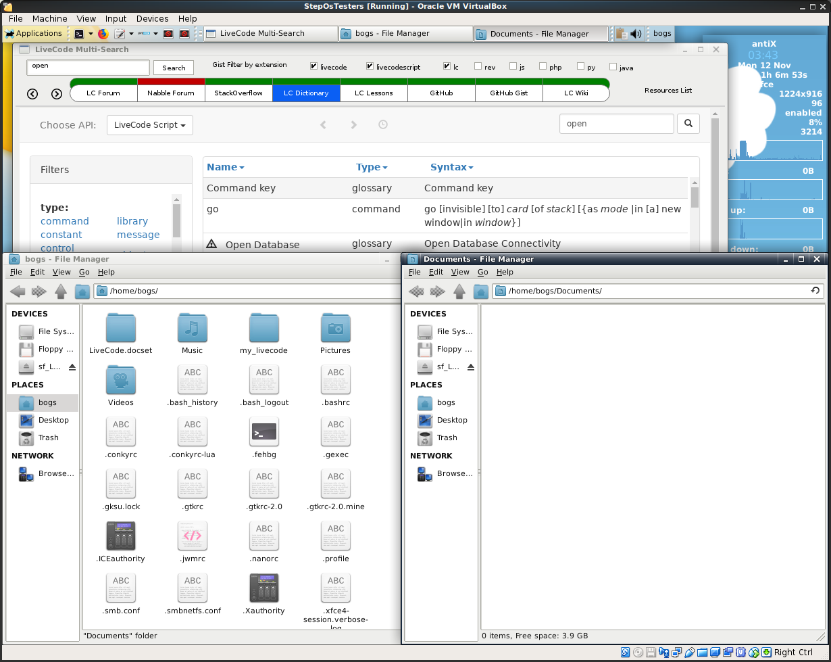Open the Firefox browser from the panel
The image size is (831, 662).
103,33
